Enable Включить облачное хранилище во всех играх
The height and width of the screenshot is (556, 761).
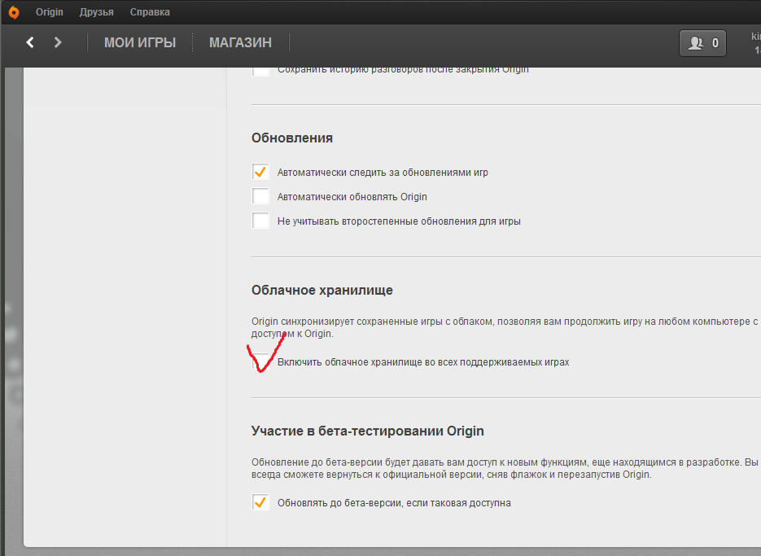coord(260,361)
